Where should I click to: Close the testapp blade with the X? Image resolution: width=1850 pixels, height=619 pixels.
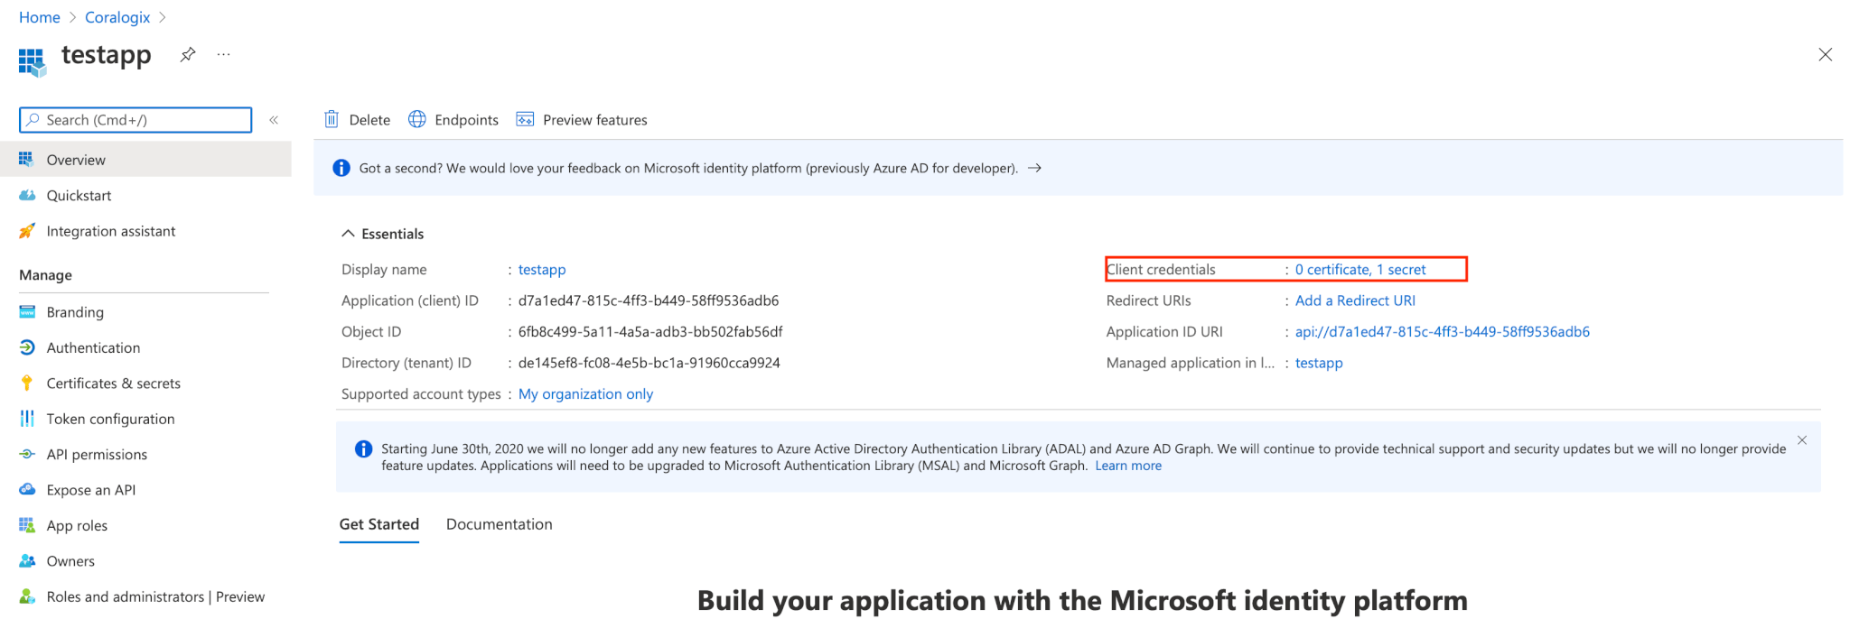click(x=1825, y=55)
